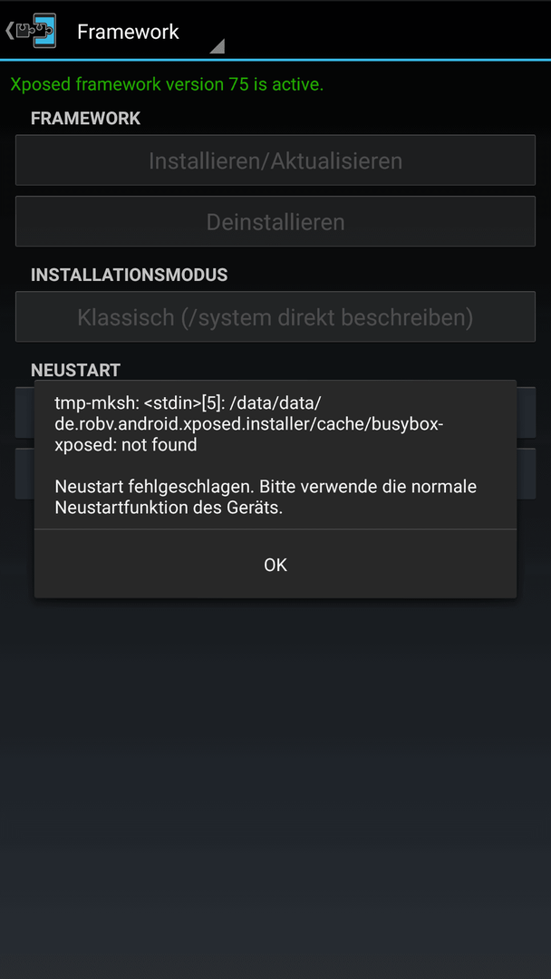
Task: Open the Xposed puzzle-piece app icon
Action: point(36,31)
